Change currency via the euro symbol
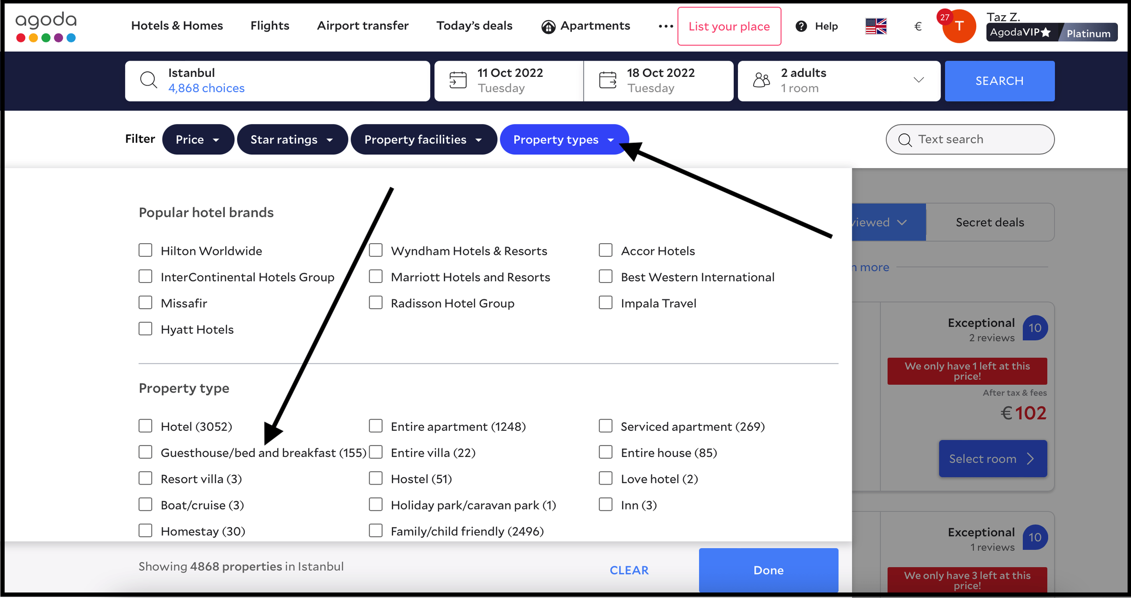This screenshot has height=598, width=1131. coord(917,26)
